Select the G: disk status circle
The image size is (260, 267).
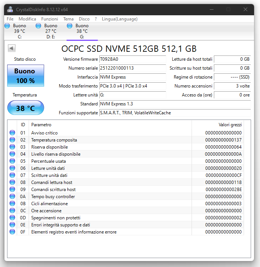point(70,26)
